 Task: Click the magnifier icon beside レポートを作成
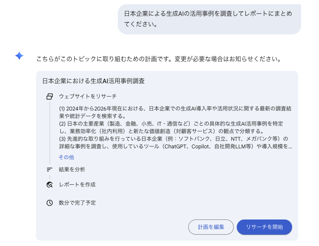pyautogui.click(x=49, y=185)
